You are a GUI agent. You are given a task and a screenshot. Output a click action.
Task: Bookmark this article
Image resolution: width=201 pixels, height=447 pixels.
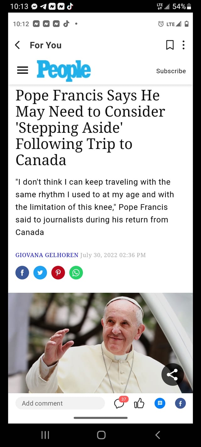[x=170, y=45]
